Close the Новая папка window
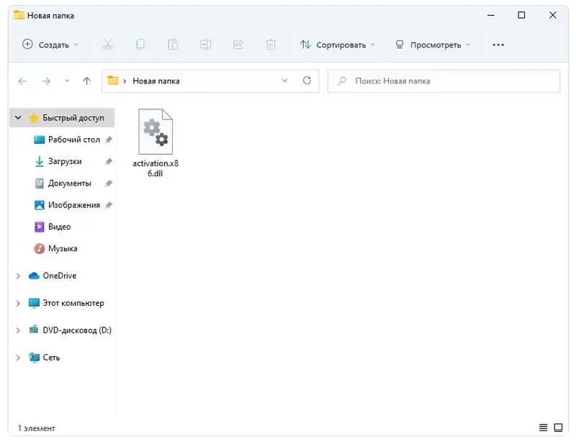The image size is (576, 444). tap(552, 15)
